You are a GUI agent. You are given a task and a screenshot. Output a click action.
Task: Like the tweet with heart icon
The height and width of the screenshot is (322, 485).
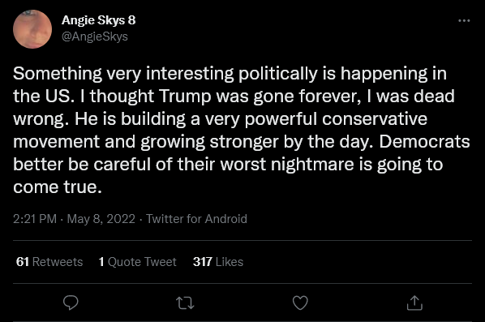[x=300, y=303]
